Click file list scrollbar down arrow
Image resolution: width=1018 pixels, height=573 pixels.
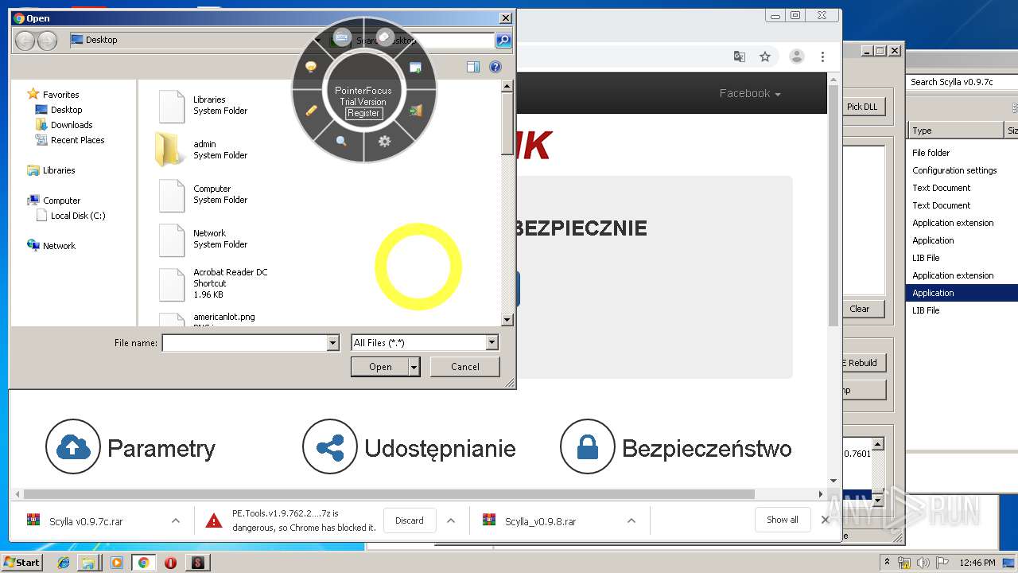pos(507,320)
